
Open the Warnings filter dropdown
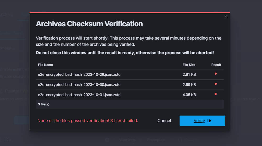tap(130, 140)
